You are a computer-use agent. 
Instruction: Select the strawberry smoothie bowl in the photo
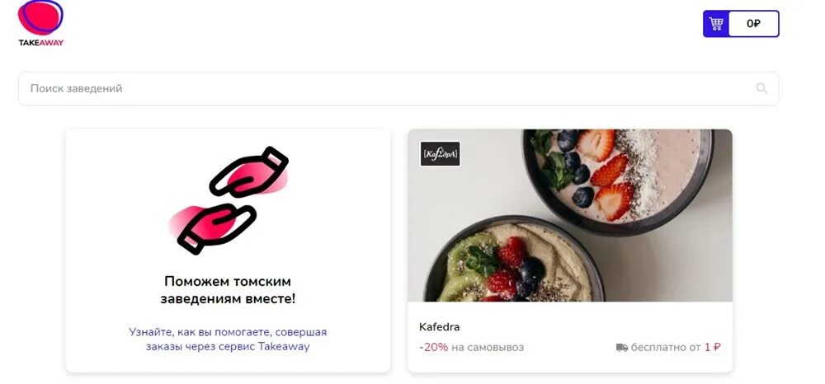(x=618, y=177)
